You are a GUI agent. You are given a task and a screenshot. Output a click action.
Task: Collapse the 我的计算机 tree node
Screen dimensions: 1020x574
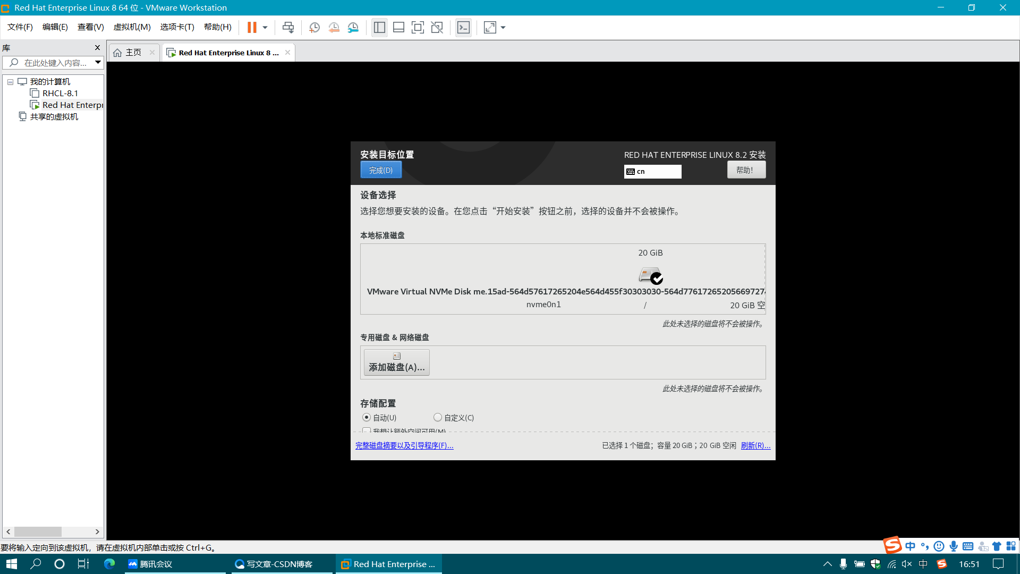tap(10, 82)
